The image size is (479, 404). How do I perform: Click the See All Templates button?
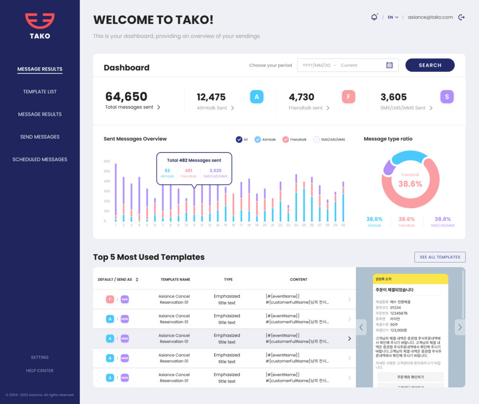pyautogui.click(x=440, y=257)
